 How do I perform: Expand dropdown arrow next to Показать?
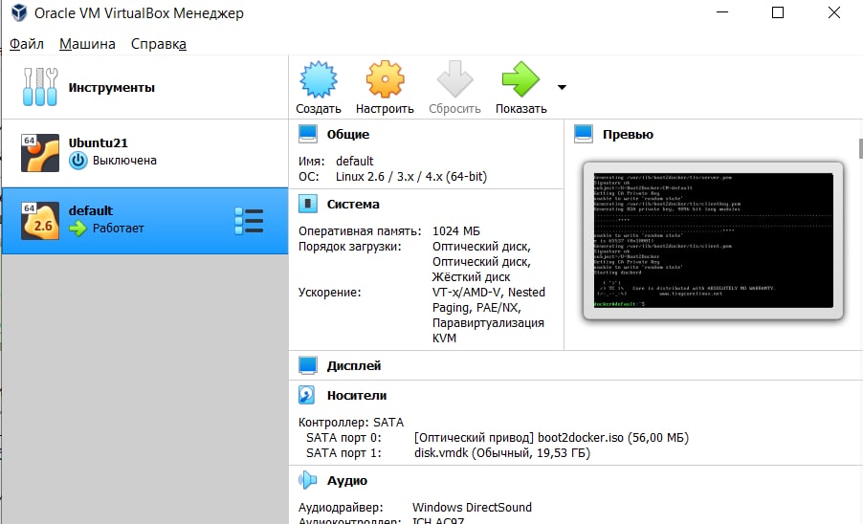562,87
